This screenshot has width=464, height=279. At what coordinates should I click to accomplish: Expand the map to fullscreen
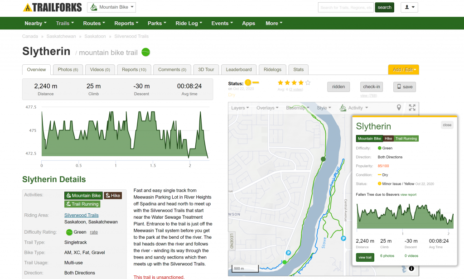coord(412,108)
